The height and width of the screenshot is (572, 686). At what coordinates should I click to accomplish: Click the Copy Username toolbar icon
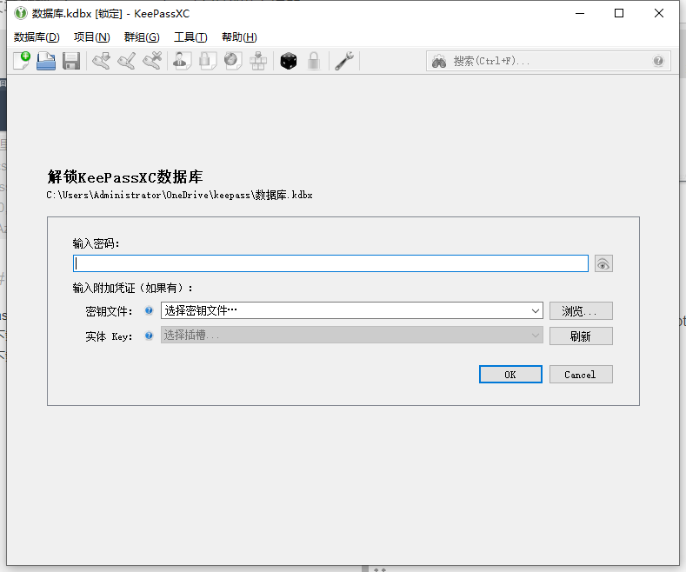point(182,61)
